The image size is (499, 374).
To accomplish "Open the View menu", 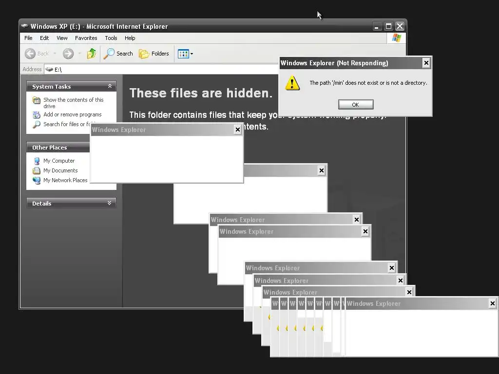I will 62,38.
